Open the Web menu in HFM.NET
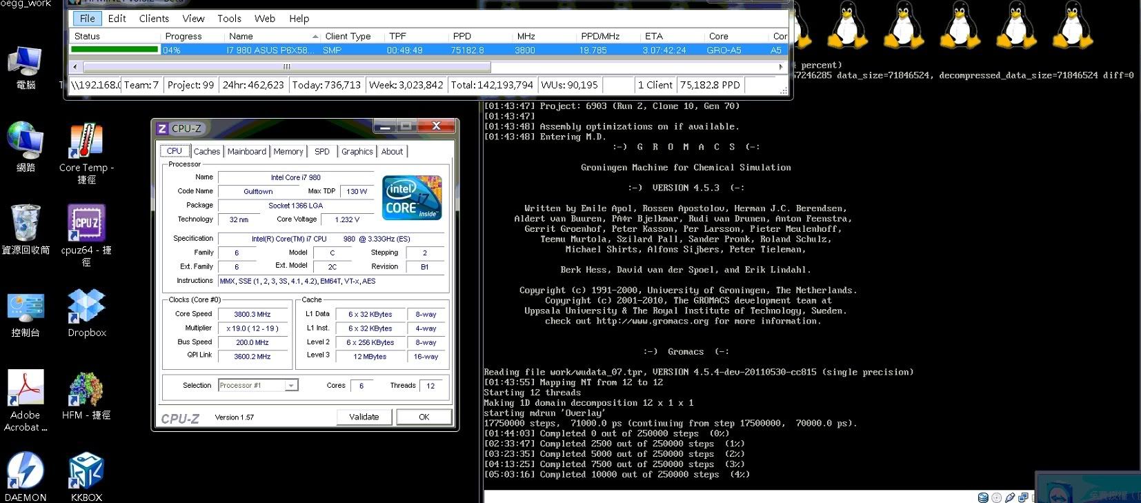This screenshot has height=503, width=1141. (265, 19)
